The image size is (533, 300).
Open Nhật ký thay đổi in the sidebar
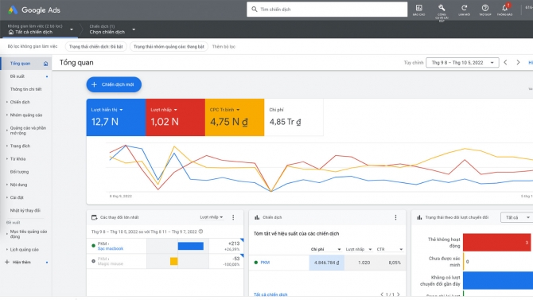tap(25, 211)
